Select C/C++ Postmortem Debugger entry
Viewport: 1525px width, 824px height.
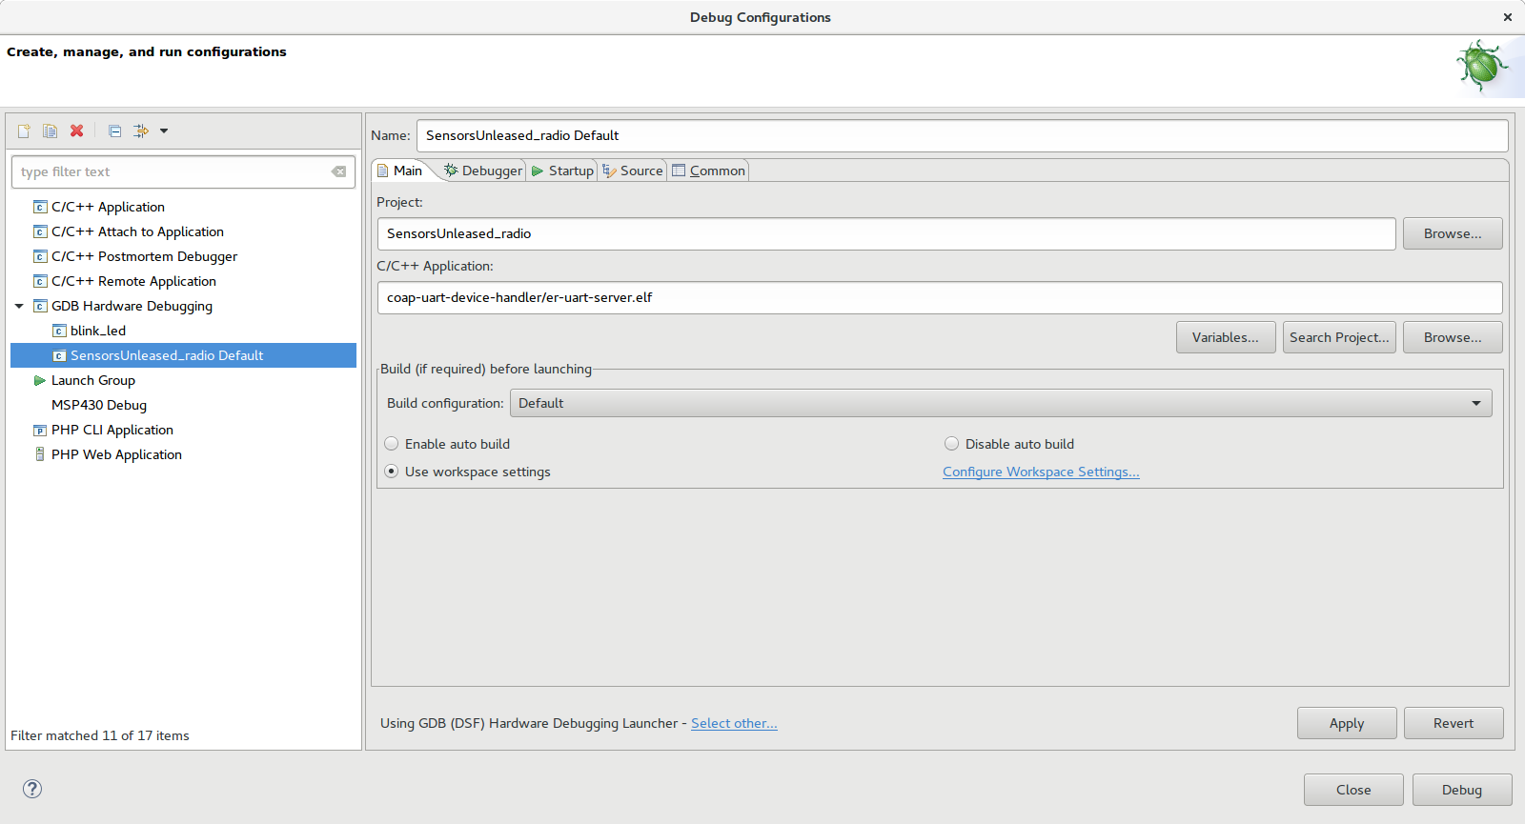click(144, 256)
